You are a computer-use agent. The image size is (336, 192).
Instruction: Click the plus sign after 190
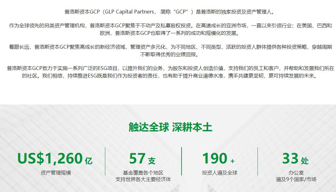233,161
